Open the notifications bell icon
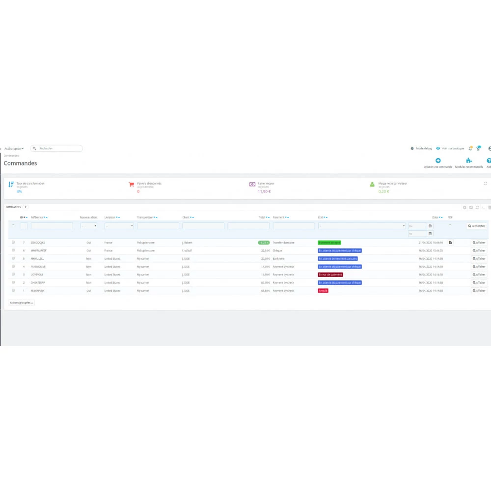Viewport: 491px width, 491px height. 470,148
